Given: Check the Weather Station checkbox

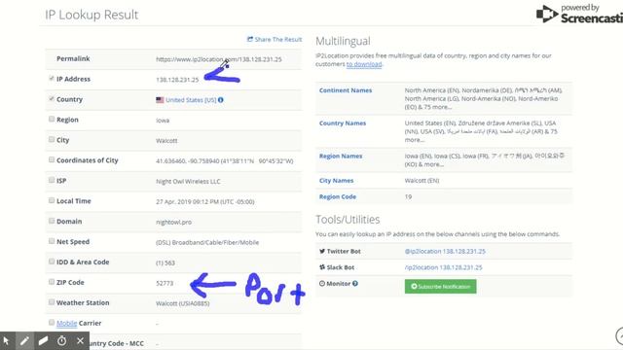Looking at the screenshot, I should 52,302.
